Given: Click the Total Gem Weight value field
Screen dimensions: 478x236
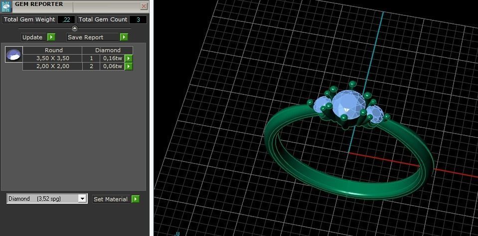Looking at the screenshot, I should pyautogui.click(x=66, y=20).
